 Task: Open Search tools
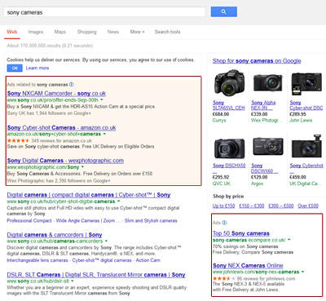coord(167,32)
